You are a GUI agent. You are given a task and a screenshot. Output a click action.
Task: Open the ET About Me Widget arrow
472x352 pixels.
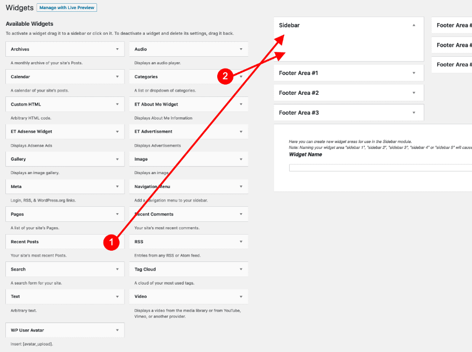[241, 104]
